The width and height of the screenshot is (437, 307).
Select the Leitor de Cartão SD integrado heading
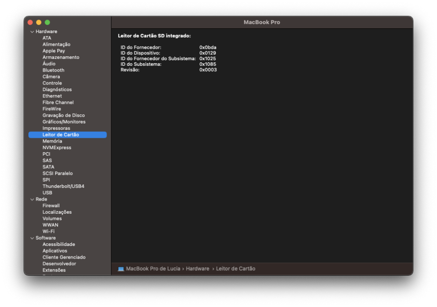(154, 36)
